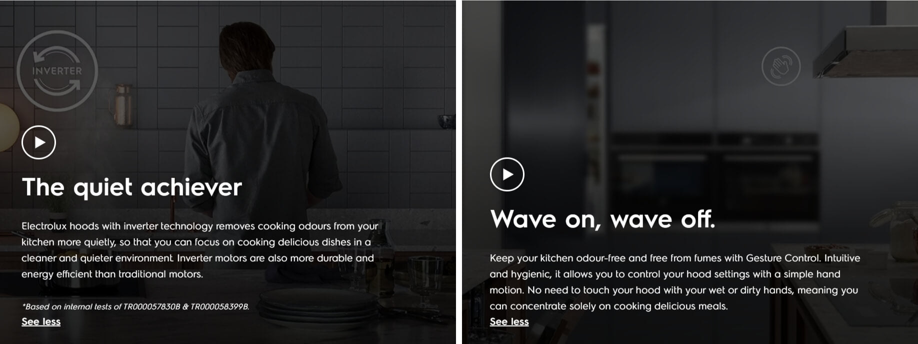Collapse the inverter card with See less
The width and height of the screenshot is (918, 344).
(41, 321)
